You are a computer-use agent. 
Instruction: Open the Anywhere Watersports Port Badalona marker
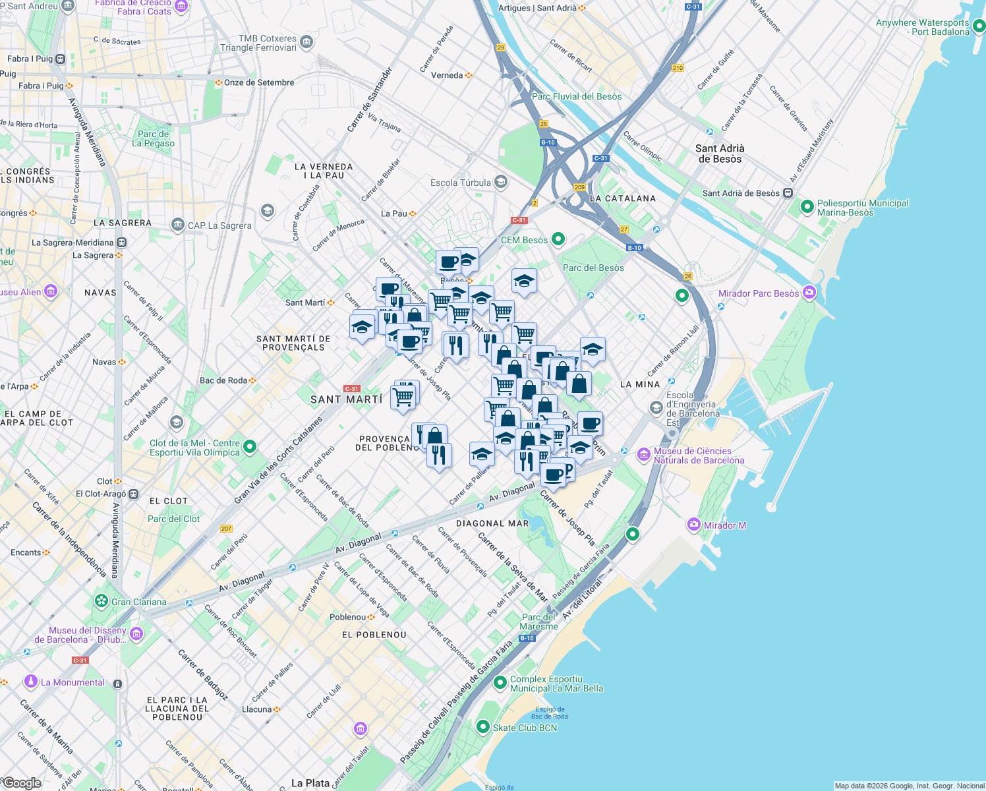point(979,26)
